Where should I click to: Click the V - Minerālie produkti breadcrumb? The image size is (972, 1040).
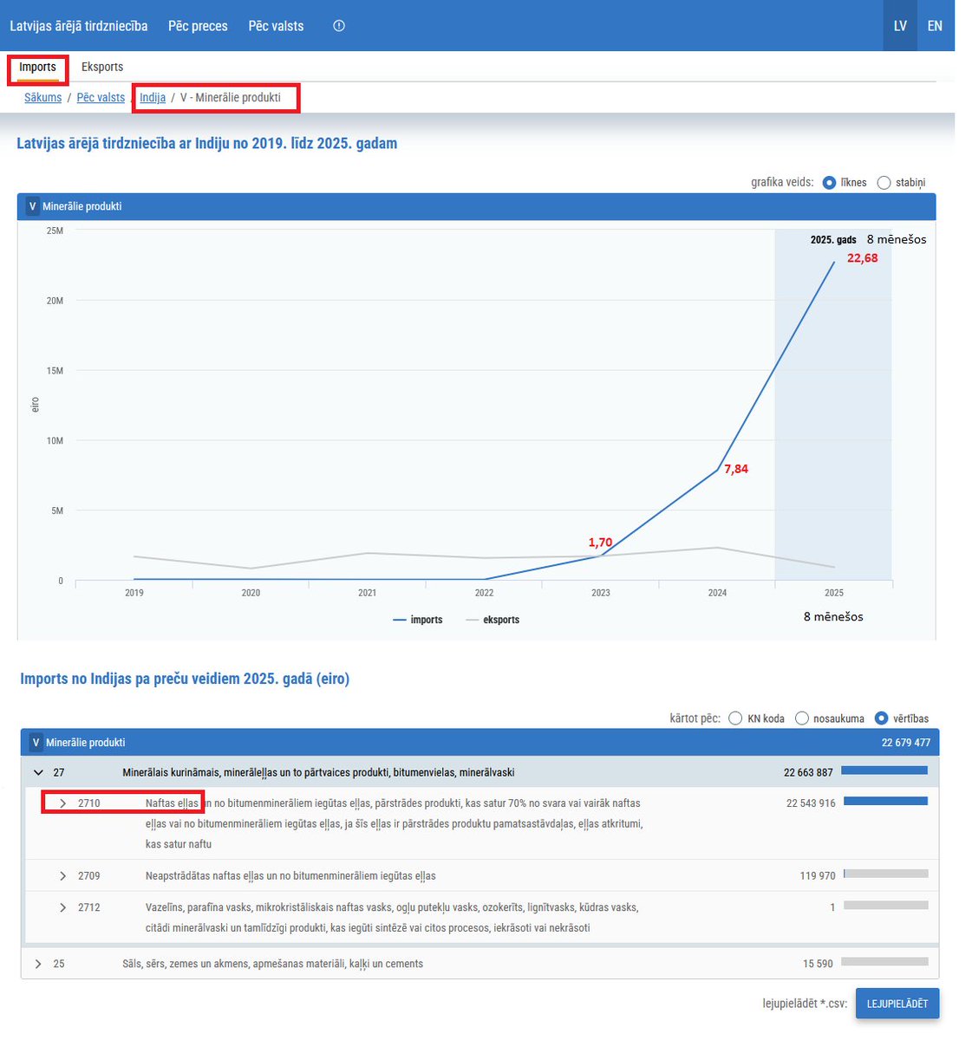coord(231,97)
